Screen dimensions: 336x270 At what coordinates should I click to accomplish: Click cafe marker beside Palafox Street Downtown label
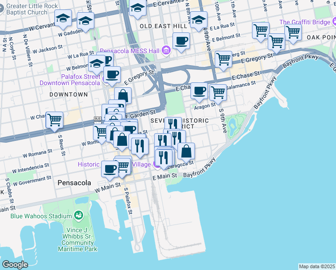[112, 75]
